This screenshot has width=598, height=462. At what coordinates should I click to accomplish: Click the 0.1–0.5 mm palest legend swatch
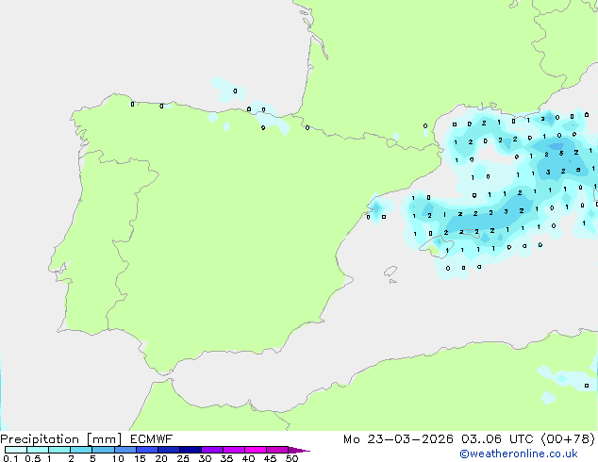pos(16,450)
